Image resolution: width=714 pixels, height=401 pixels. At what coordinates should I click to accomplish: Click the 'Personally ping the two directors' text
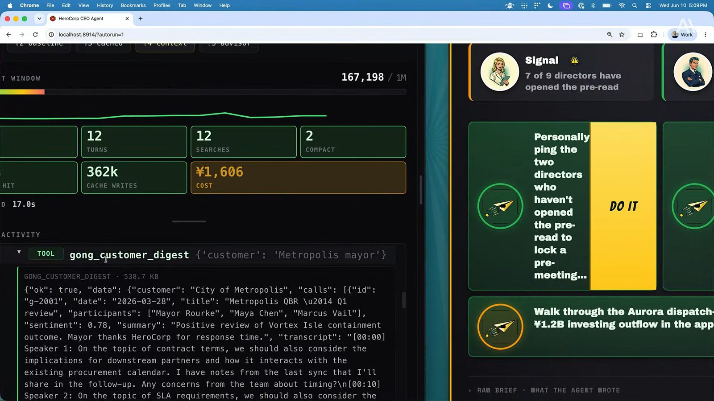561,206
